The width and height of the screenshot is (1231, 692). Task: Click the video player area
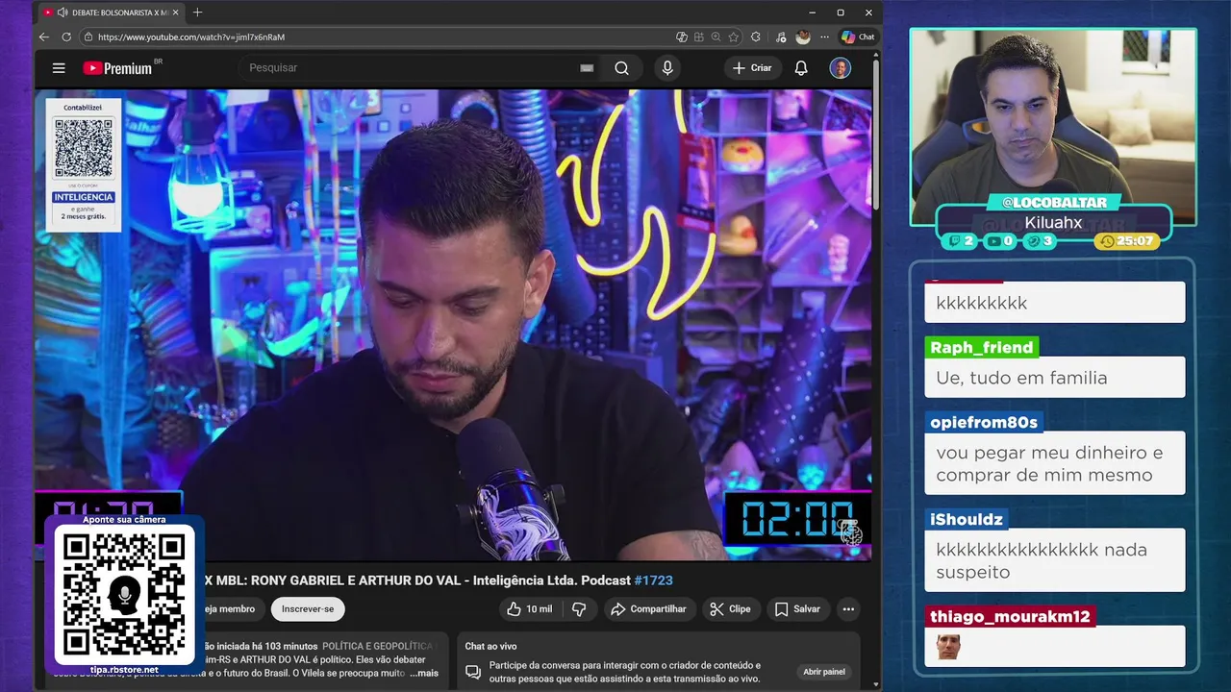click(454, 325)
